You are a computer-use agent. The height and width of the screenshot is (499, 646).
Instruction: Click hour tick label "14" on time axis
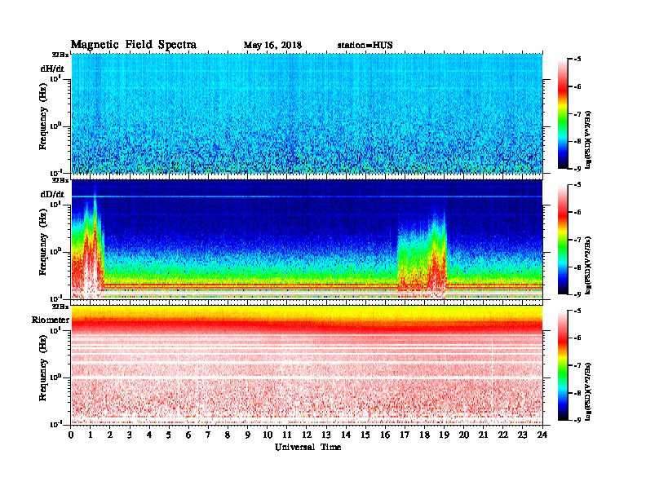346,435
